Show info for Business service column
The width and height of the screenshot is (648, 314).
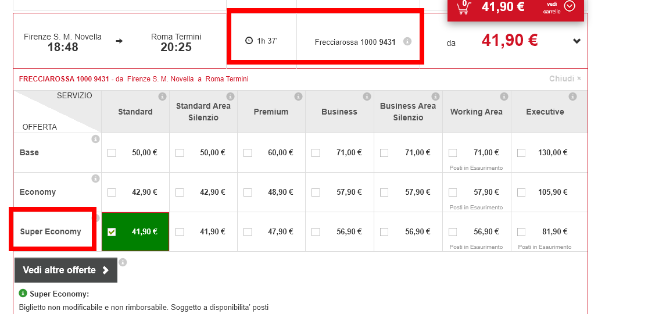tap(367, 97)
